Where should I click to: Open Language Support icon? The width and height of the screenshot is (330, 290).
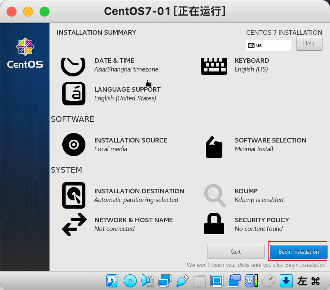(x=74, y=94)
